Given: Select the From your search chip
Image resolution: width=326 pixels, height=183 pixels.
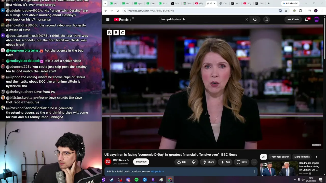Looking at the screenshot, I should tap(280, 157).
